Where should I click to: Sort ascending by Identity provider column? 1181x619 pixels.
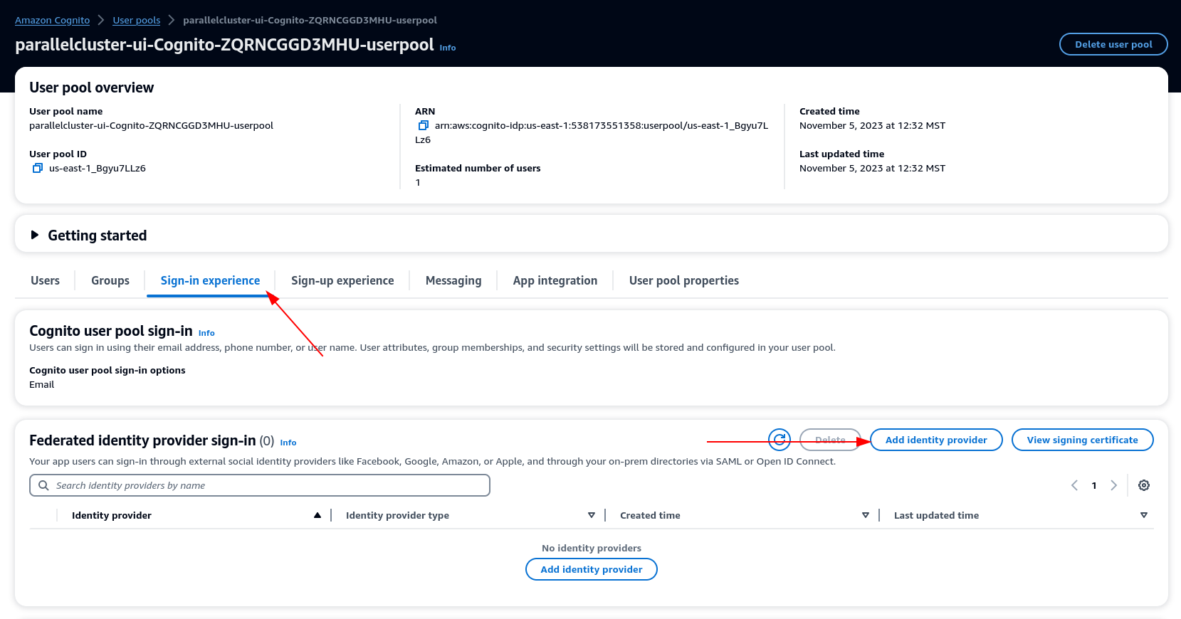(x=317, y=515)
